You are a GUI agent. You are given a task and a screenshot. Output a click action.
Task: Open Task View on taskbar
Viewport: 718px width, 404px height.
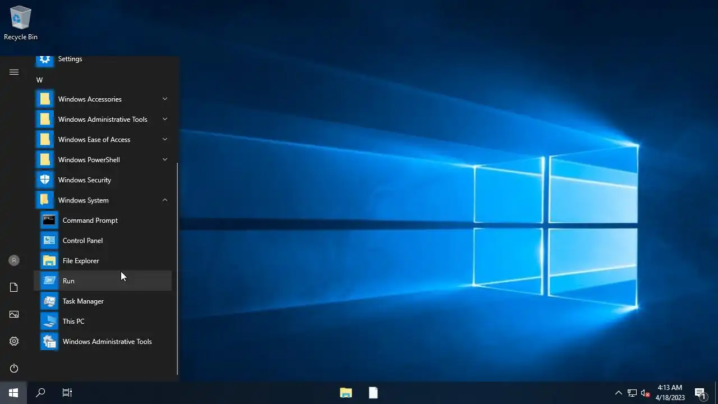pos(67,393)
